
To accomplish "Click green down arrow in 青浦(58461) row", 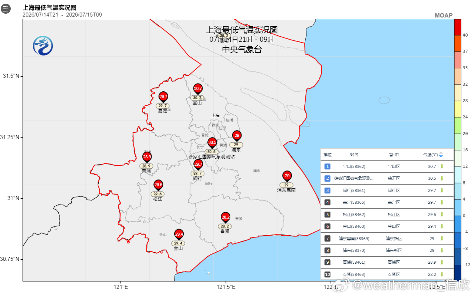I will [x=441, y=262].
